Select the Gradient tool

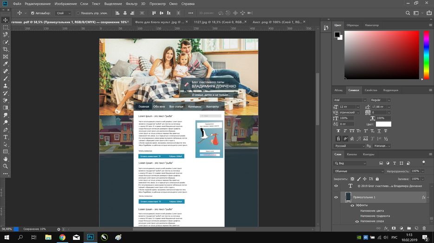click(5, 108)
